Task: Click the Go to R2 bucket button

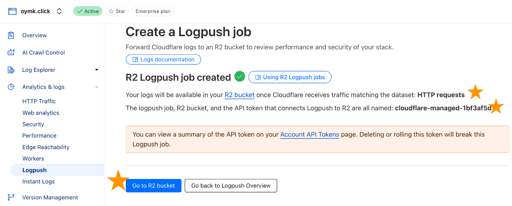Action: (x=154, y=186)
